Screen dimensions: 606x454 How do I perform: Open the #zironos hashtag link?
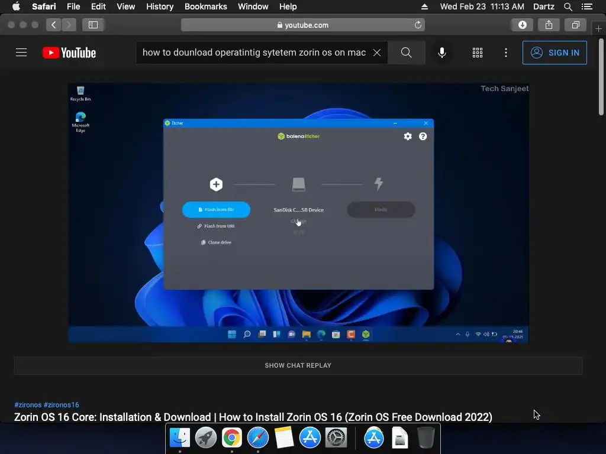coord(28,404)
